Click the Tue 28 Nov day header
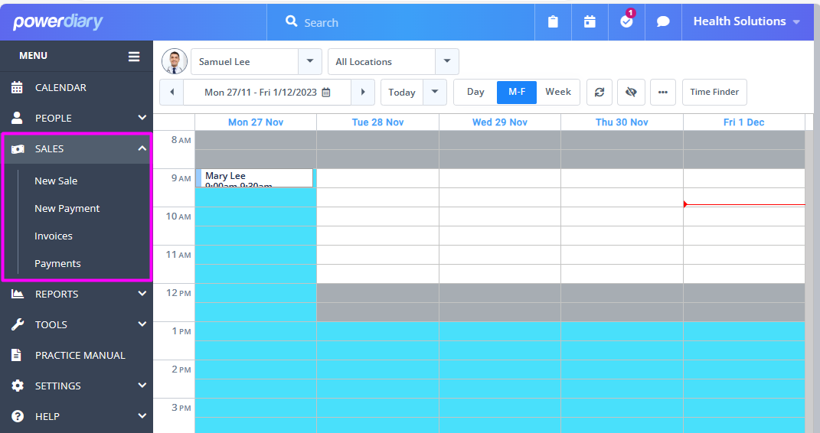The height and width of the screenshot is (433, 820). point(377,122)
